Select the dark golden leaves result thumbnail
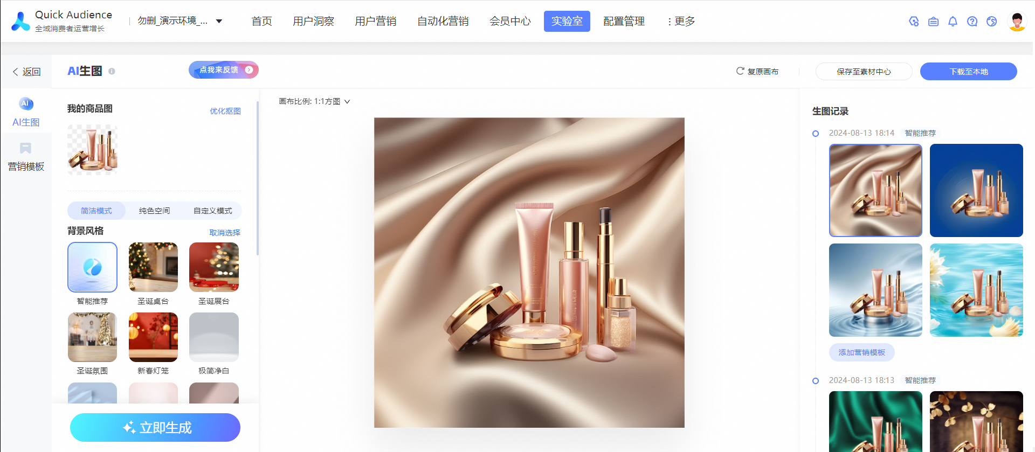1035x452 pixels. (x=976, y=421)
